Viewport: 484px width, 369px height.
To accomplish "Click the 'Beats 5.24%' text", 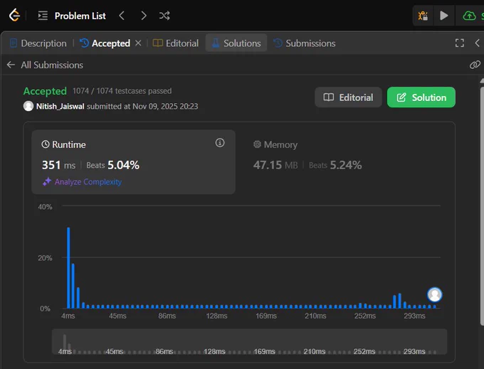I will pos(335,165).
